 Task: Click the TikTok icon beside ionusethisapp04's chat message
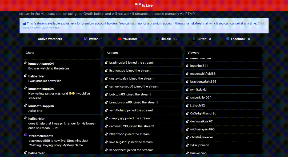[25, 63]
